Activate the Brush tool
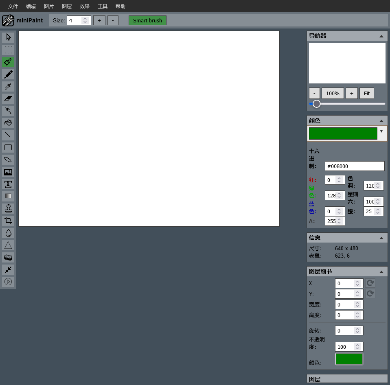Image resolution: width=390 pixels, height=385 pixels. (x=8, y=62)
